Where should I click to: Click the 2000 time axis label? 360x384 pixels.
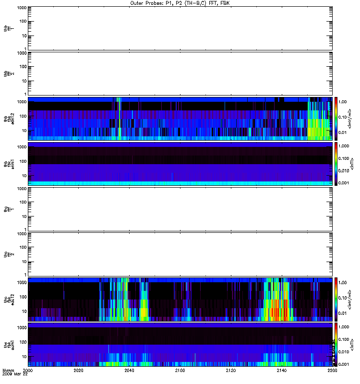(28, 370)
